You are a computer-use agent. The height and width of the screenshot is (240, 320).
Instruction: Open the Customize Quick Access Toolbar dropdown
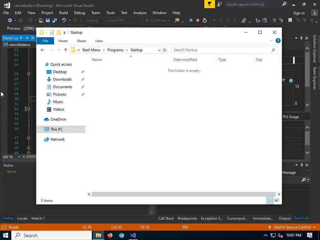click(x=64, y=32)
